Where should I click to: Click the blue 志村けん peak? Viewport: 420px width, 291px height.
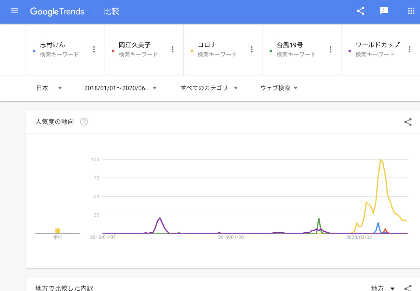(x=378, y=223)
